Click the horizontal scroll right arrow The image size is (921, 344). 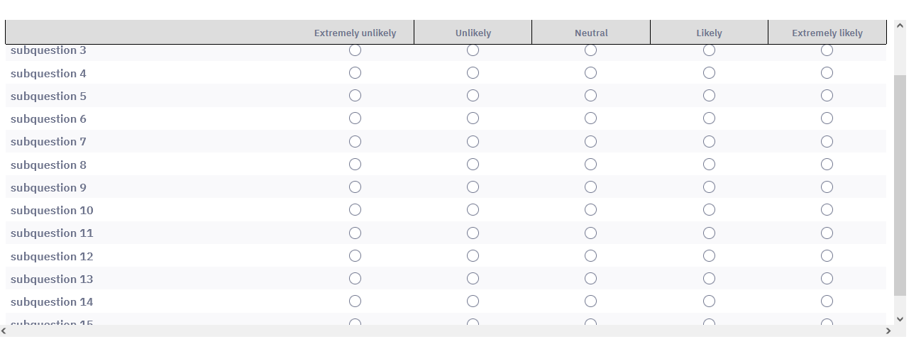click(x=888, y=331)
